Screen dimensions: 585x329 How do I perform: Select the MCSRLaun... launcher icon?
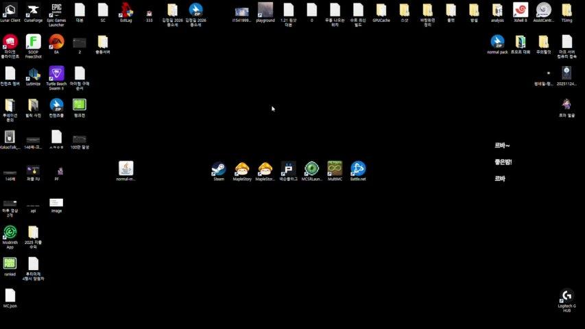point(311,169)
